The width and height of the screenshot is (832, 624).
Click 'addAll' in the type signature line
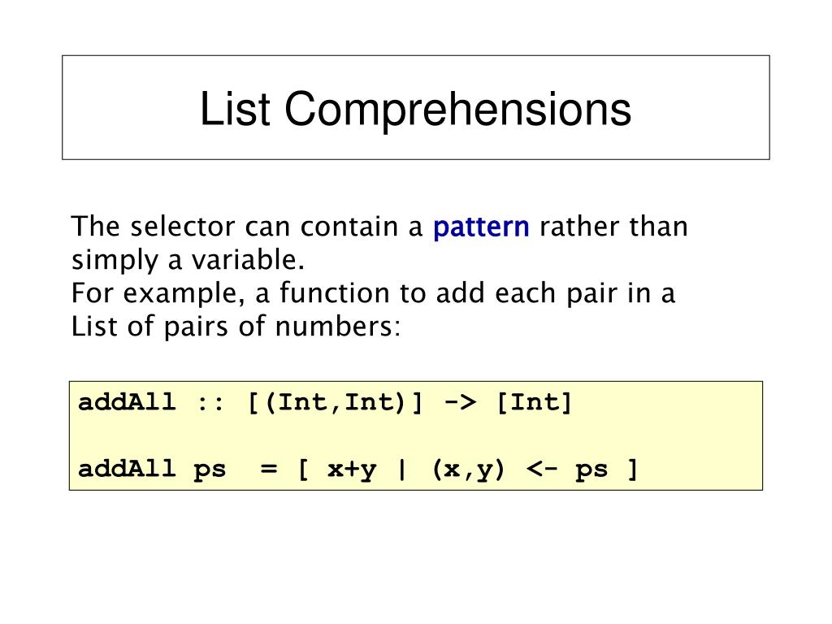point(127,402)
